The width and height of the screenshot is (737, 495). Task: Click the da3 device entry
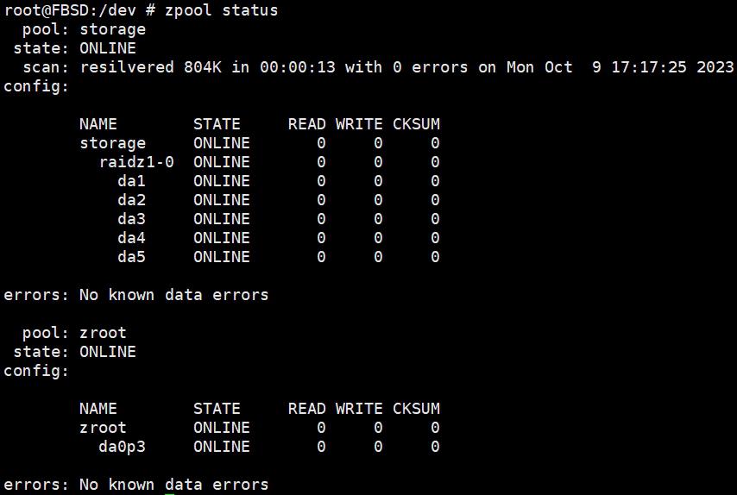[x=131, y=219]
